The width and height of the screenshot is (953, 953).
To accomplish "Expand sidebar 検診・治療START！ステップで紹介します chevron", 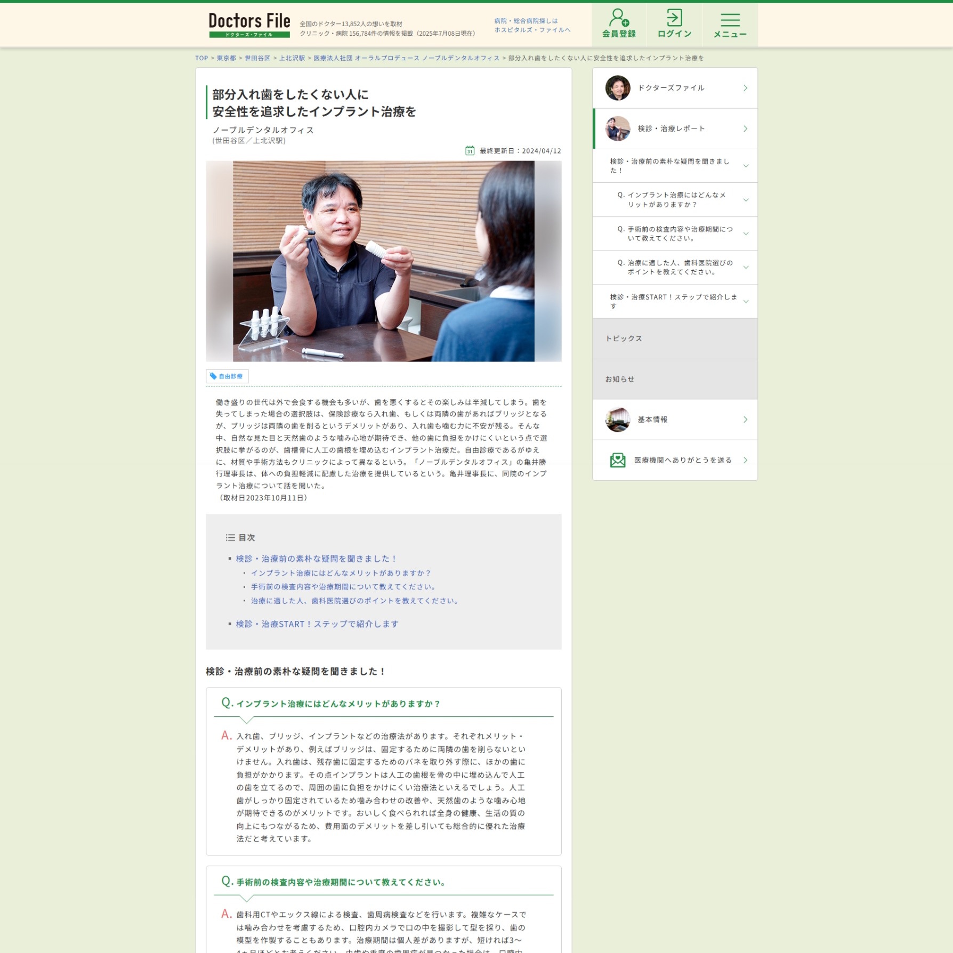I will click(x=746, y=301).
